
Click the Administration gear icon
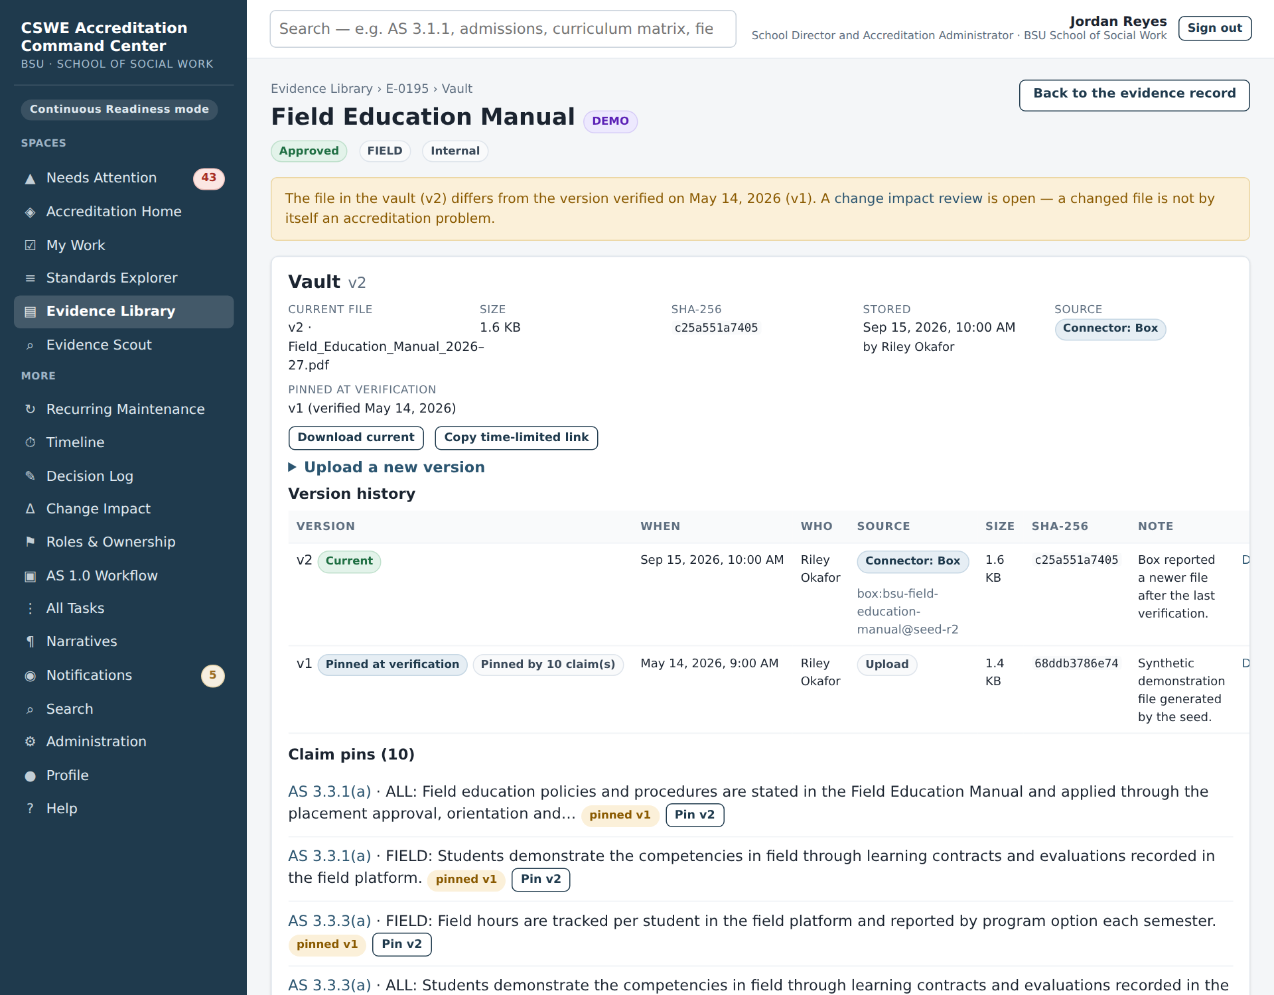click(x=30, y=742)
